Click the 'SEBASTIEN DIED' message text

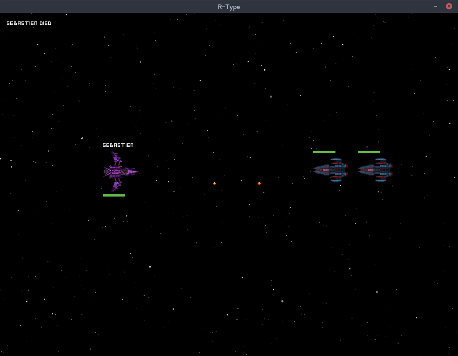29,23
